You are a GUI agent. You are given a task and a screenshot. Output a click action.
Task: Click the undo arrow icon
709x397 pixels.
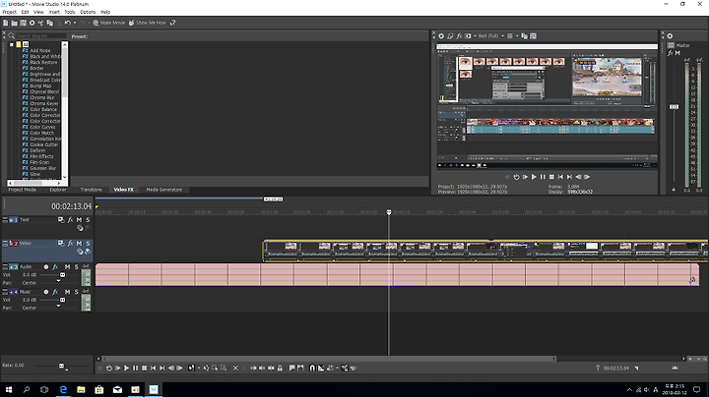[67, 23]
